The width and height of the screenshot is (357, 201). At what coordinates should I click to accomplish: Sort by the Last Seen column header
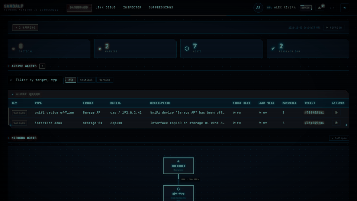266,103
